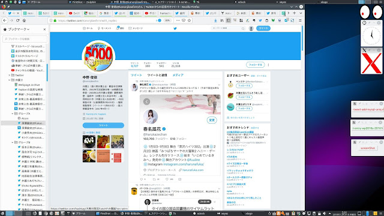
Task: Open the instagram.com/harunafuka link
Action: point(184,164)
